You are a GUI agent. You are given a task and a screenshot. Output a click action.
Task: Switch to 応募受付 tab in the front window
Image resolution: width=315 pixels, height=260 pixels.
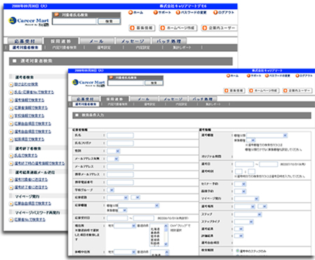(85, 99)
